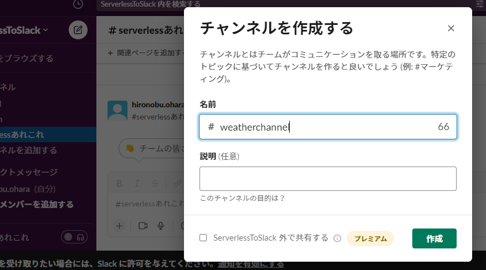Click the video clip camera icon
Image resolution: width=486 pixels, height=270 pixels.
143,226
